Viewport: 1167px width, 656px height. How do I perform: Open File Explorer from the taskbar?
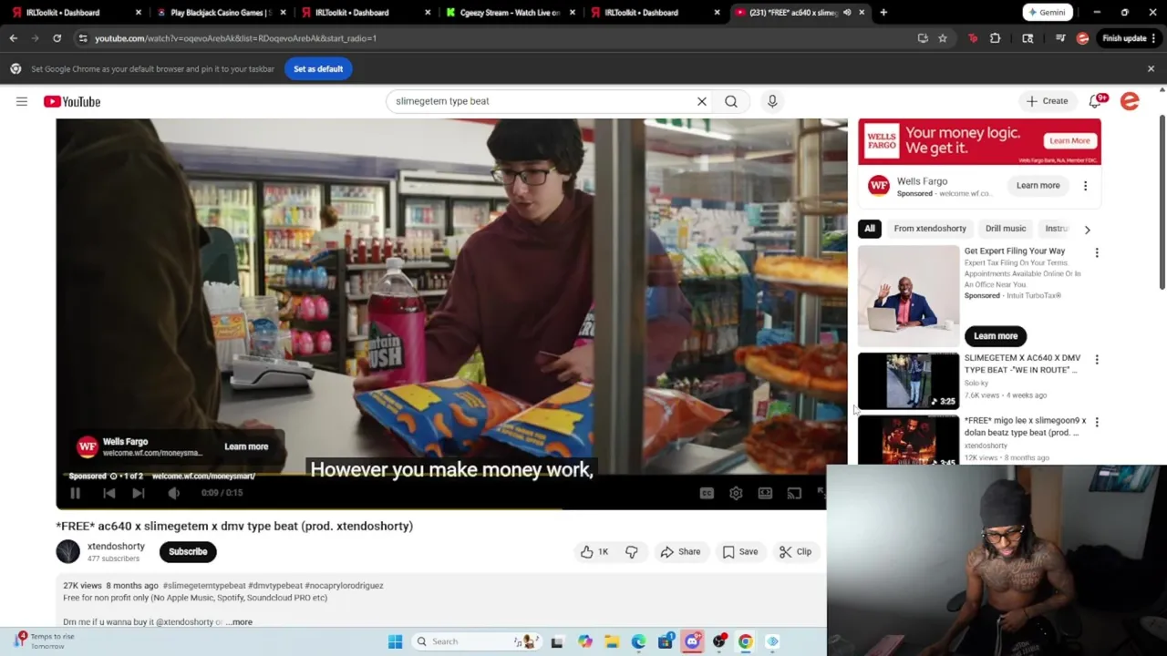pos(612,641)
